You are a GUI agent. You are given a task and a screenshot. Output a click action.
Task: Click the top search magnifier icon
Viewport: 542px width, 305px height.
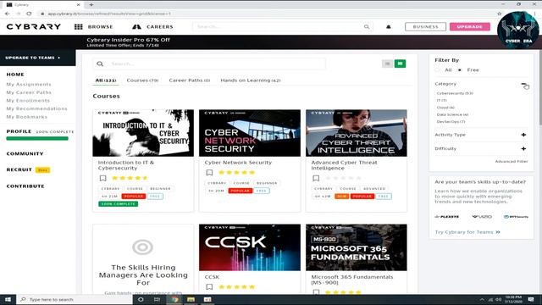(367, 26)
